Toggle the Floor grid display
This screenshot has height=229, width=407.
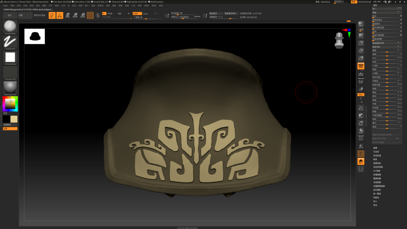(x=361, y=74)
